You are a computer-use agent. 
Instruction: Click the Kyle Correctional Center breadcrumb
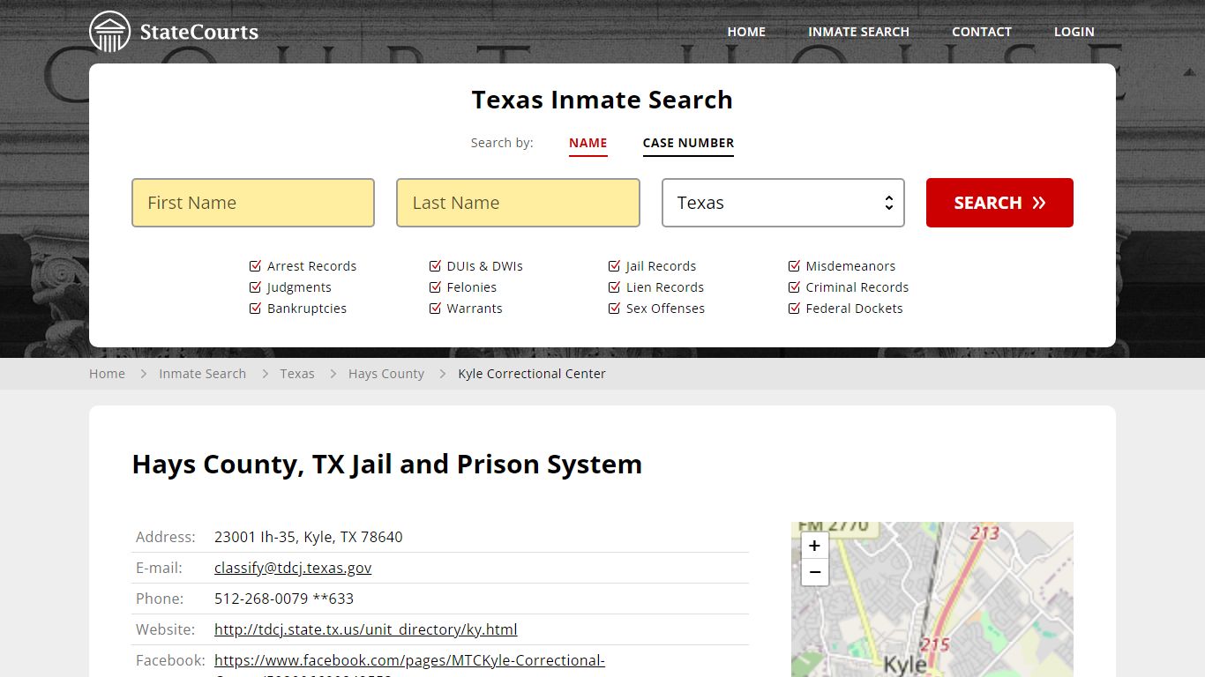tap(532, 374)
